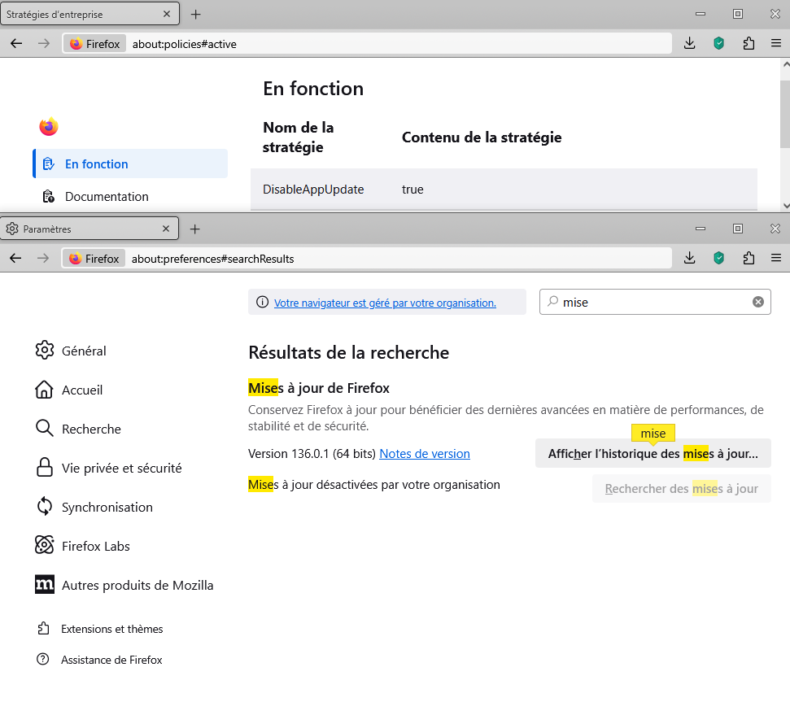Click new tab plus beside Stratégies d'entreprise tab
Screen dimensions: 790x702
pos(195,15)
